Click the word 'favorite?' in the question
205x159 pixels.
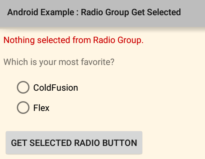pos(98,62)
